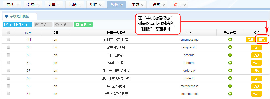
Task: Click the 刷新 refresh icon
Action: click(x=57, y=25)
